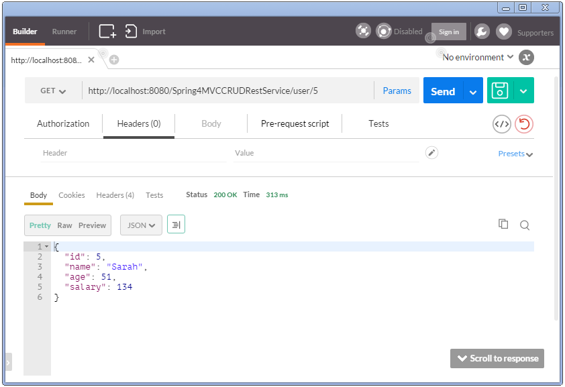Switch the response view to Preview

point(92,225)
